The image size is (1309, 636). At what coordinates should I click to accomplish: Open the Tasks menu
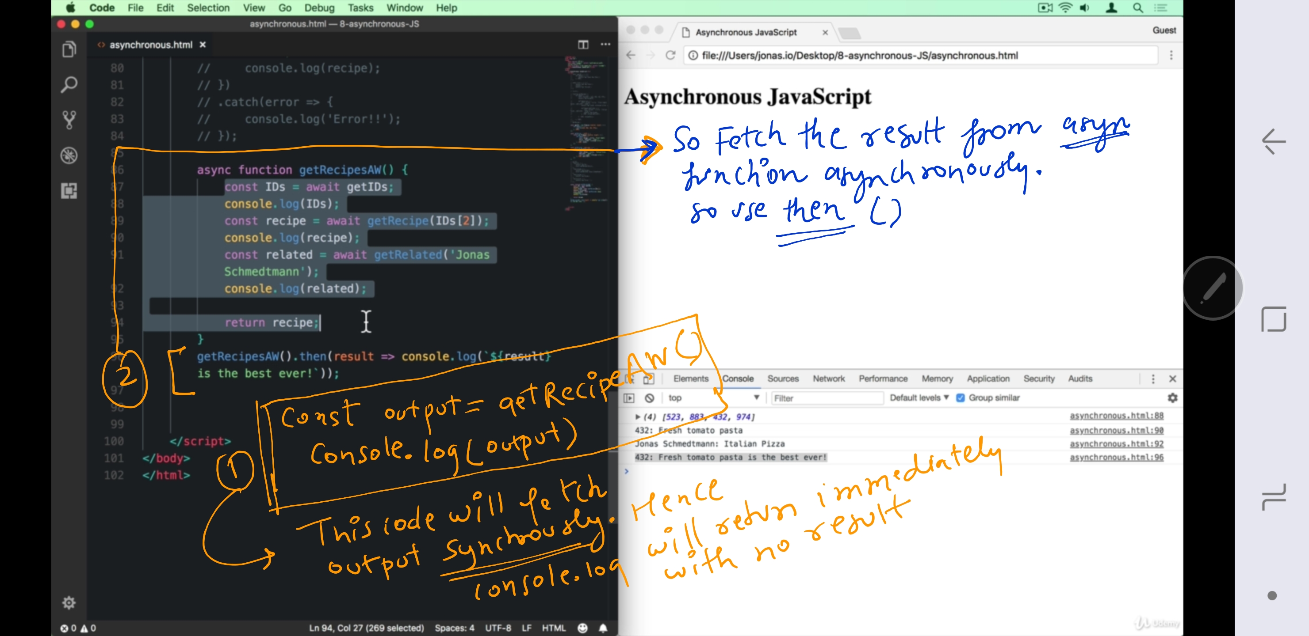360,8
